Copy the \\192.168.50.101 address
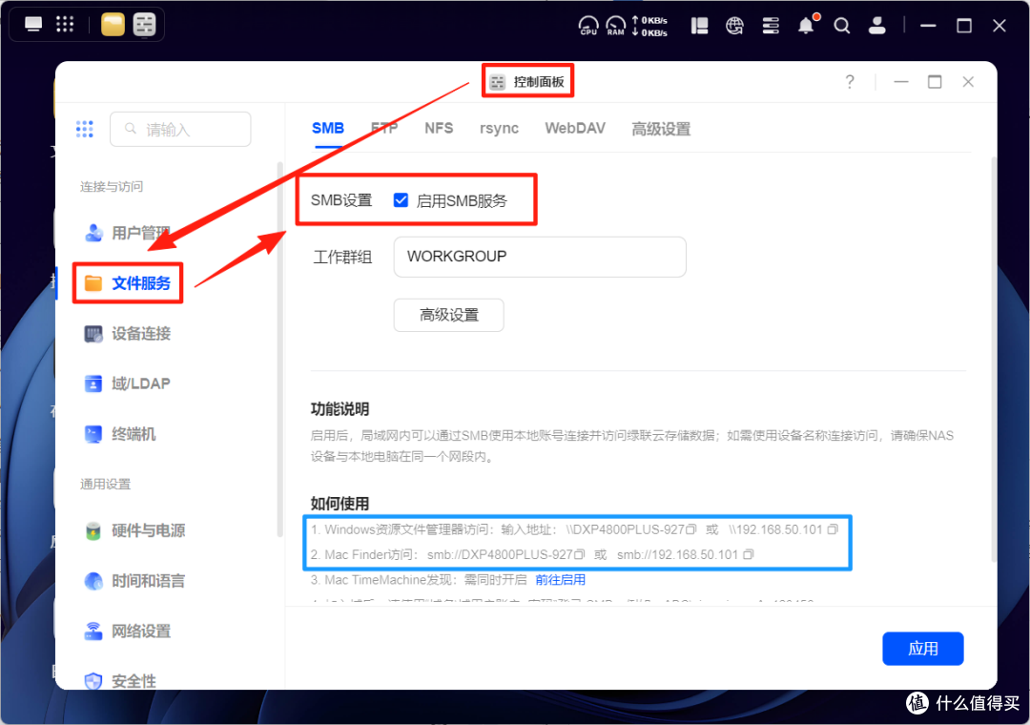Viewport: 1030px width, 725px height. pos(833,529)
